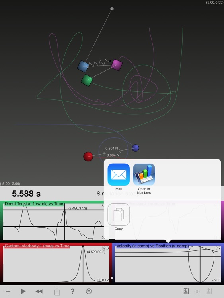Open the Mail share option

119,174
